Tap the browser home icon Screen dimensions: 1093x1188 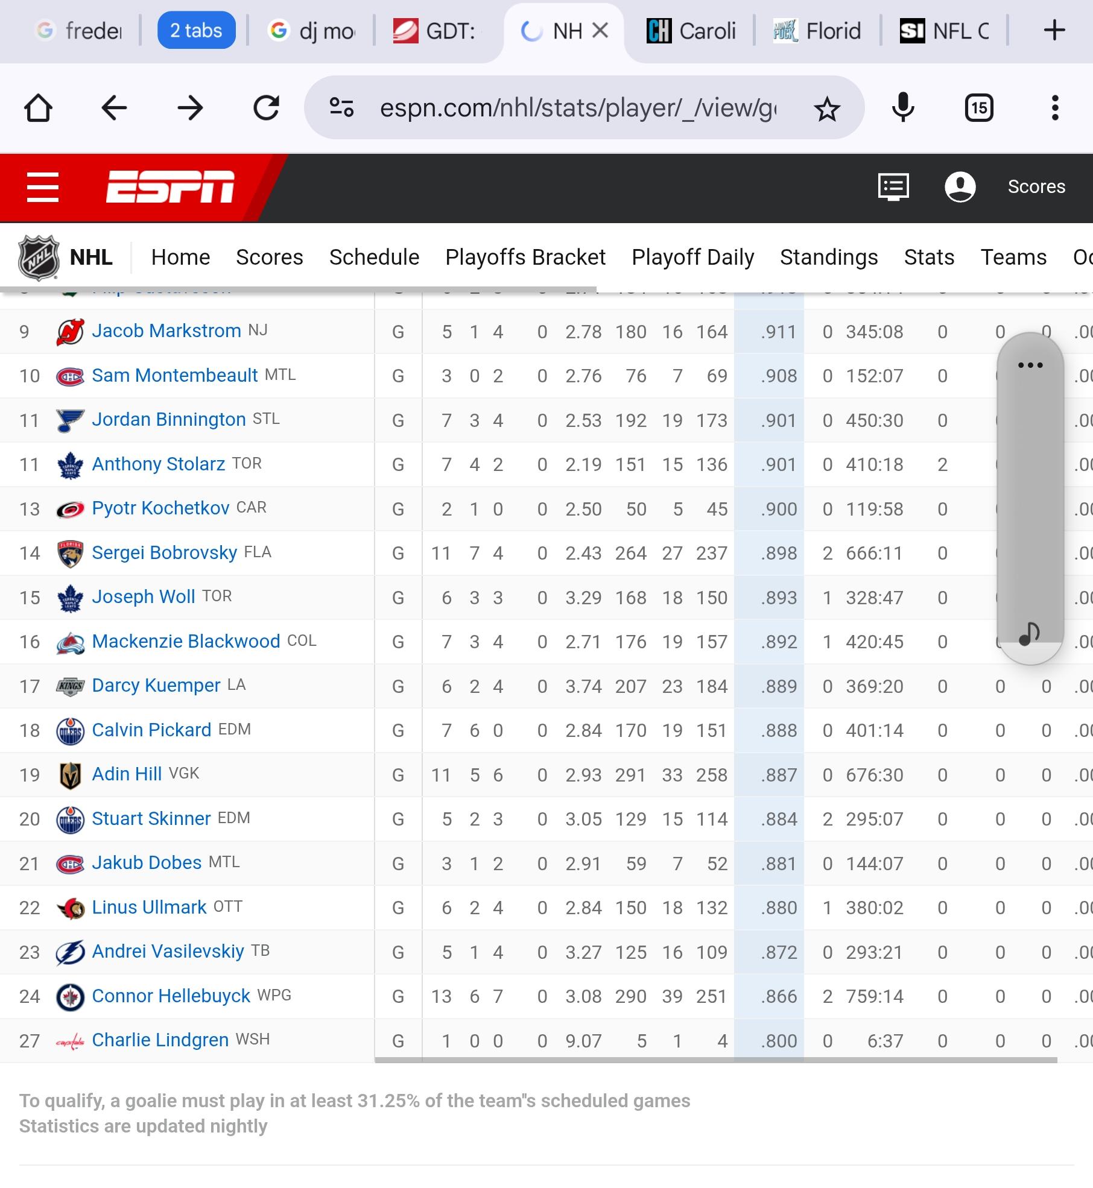(38, 109)
